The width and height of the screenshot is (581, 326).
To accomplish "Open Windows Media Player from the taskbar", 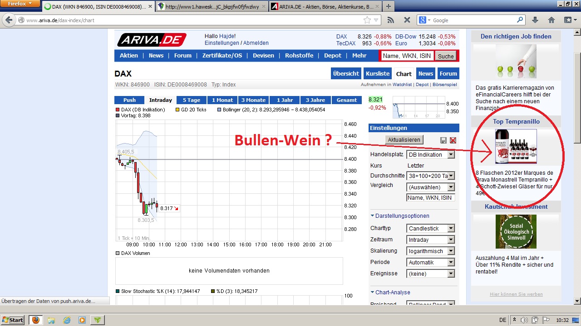I will [x=82, y=320].
